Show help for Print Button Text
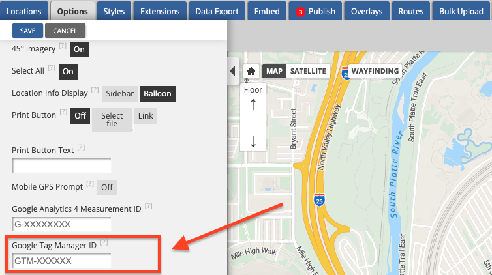The image size is (492, 275). coord(81,148)
